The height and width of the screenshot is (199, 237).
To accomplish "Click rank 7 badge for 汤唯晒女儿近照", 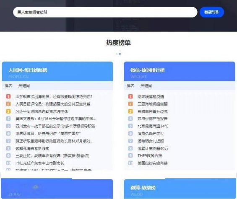I will (x=130, y=141).
